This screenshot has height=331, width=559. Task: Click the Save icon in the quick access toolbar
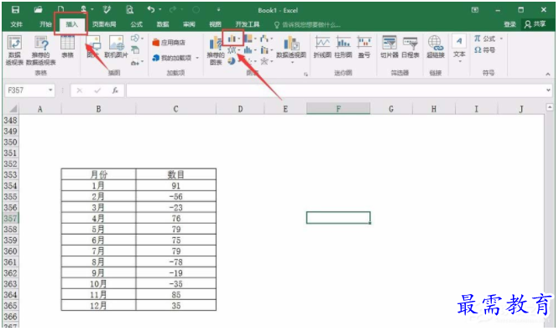(x=15, y=10)
